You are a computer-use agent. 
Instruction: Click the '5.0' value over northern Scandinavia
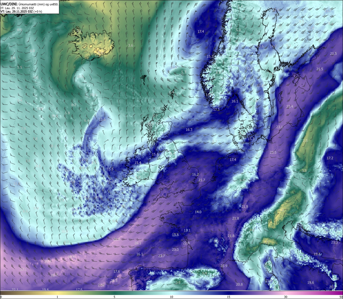tap(238, 30)
